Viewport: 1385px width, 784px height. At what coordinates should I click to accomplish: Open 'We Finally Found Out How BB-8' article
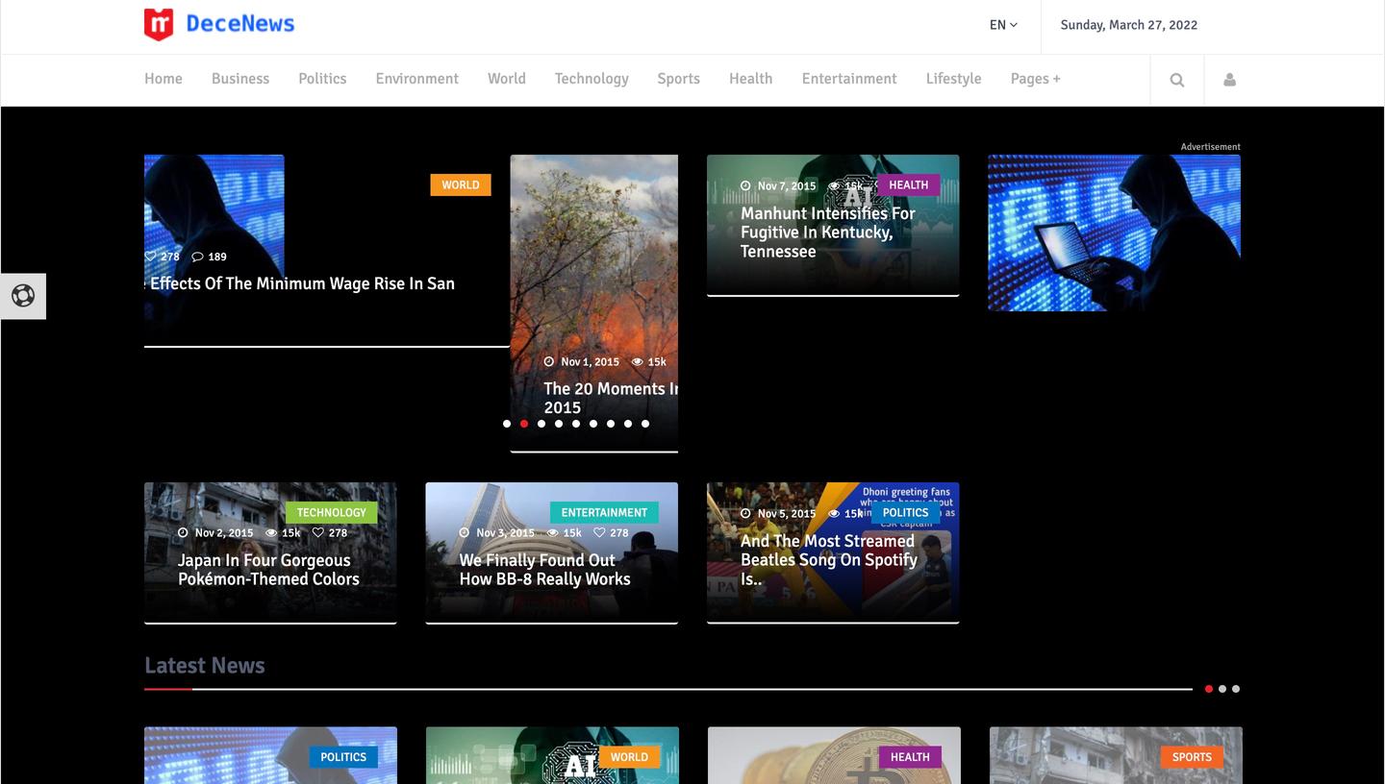tap(544, 570)
